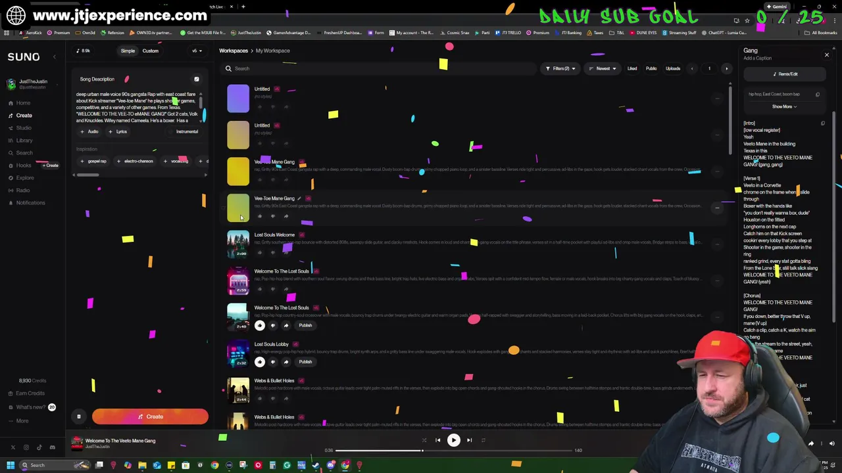Go to the next workspace page
Screen dimensions: 842x473
(x=726, y=68)
